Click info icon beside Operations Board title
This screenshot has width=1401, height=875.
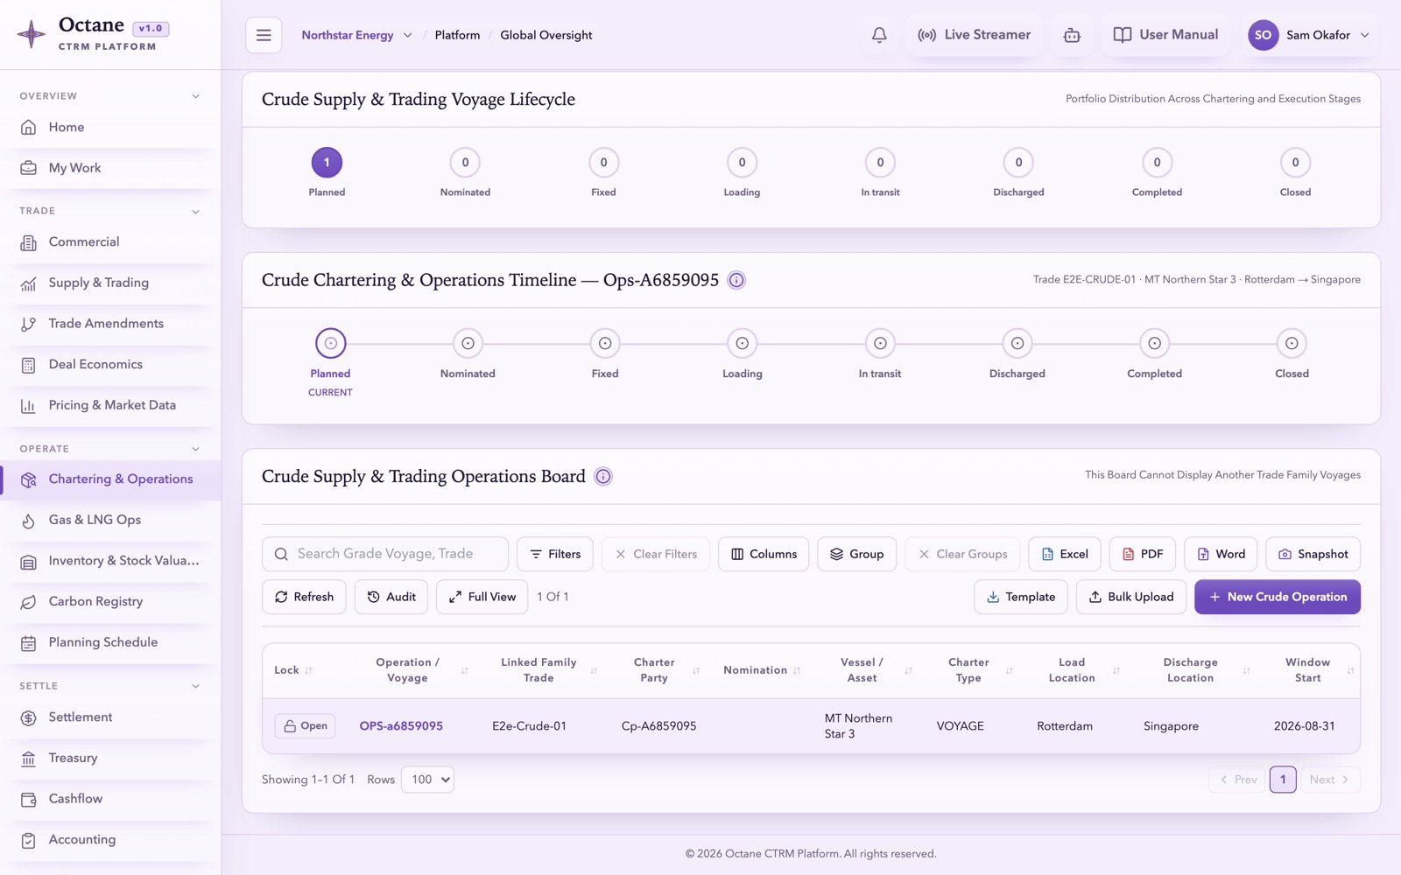click(603, 477)
